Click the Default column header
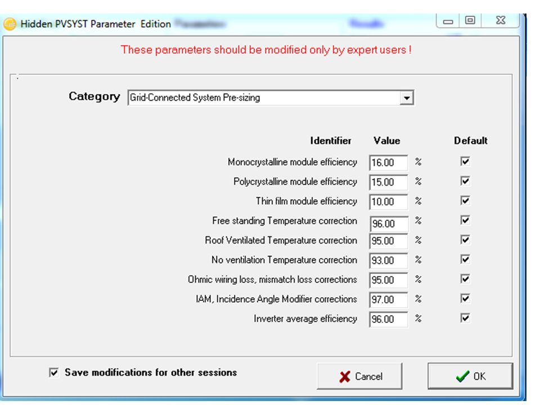540x405 pixels. pyautogui.click(x=470, y=141)
